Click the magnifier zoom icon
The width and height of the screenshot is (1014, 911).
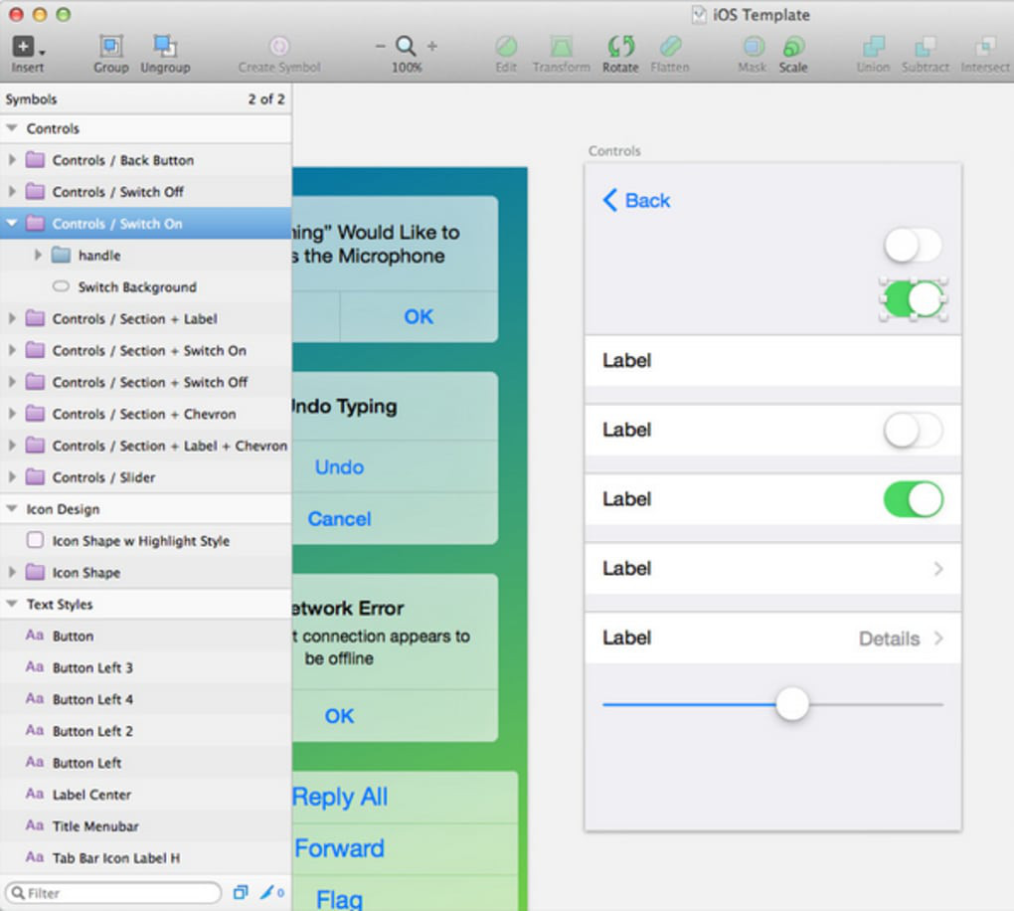(407, 46)
